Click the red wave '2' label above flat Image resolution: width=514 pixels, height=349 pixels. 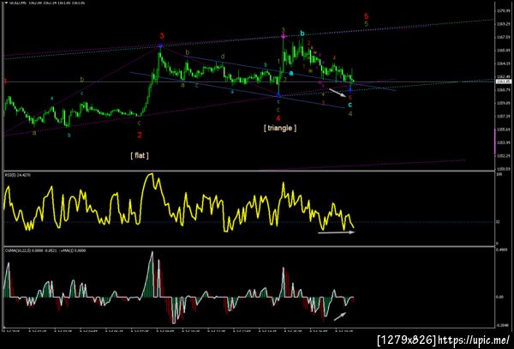140,135
